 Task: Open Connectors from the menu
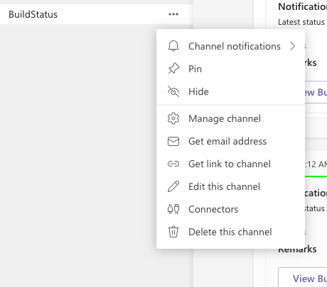coord(230,209)
